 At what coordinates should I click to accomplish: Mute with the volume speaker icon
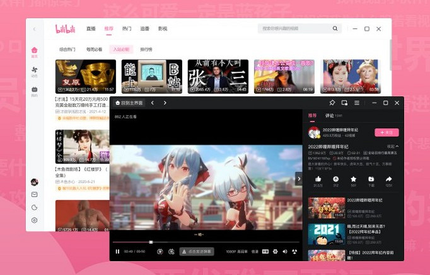tap(285, 252)
